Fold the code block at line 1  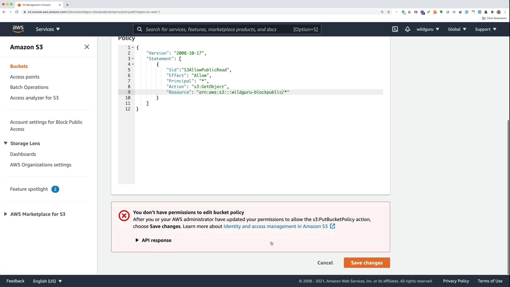coord(133,47)
